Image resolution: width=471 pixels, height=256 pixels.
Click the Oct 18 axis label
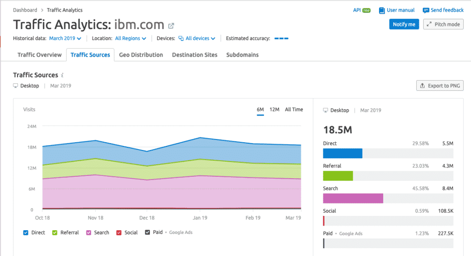coord(42,218)
